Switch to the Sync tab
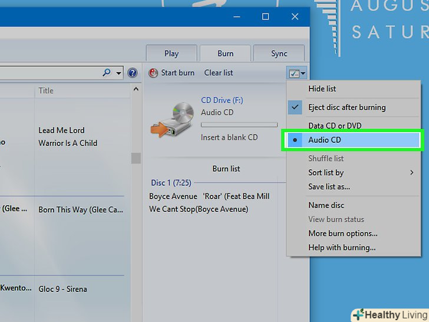Image resolution: width=429 pixels, height=322 pixels. (x=279, y=54)
